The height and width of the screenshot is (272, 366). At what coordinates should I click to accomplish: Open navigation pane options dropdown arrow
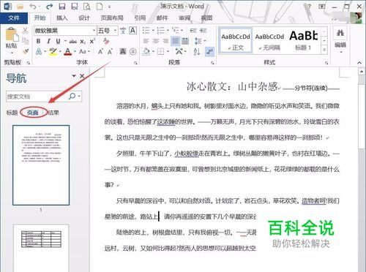coord(74,76)
